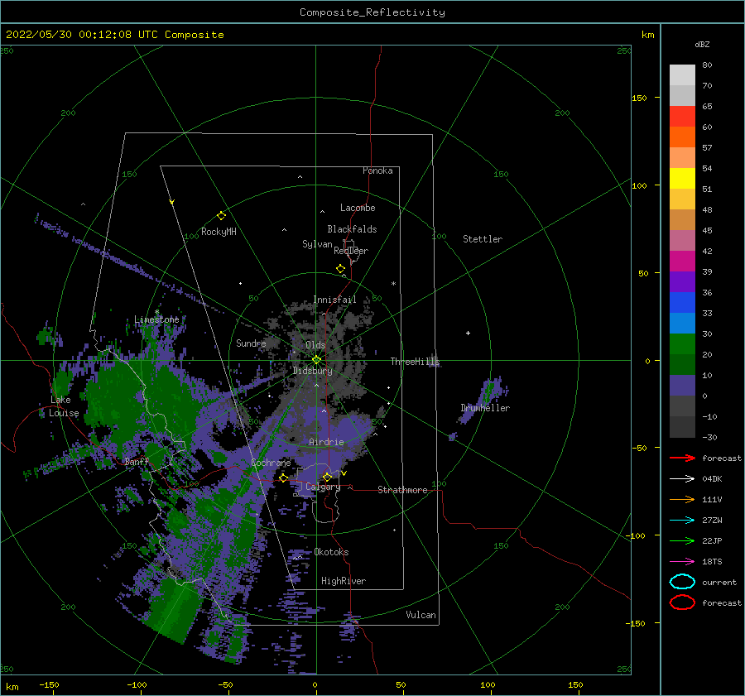The image size is (745, 696).
Task: Click the Blackfalds city label
Action: point(352,229)
